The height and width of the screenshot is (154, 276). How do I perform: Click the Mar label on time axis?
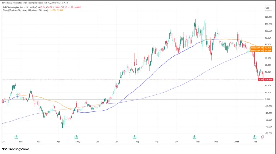(39, 142)
